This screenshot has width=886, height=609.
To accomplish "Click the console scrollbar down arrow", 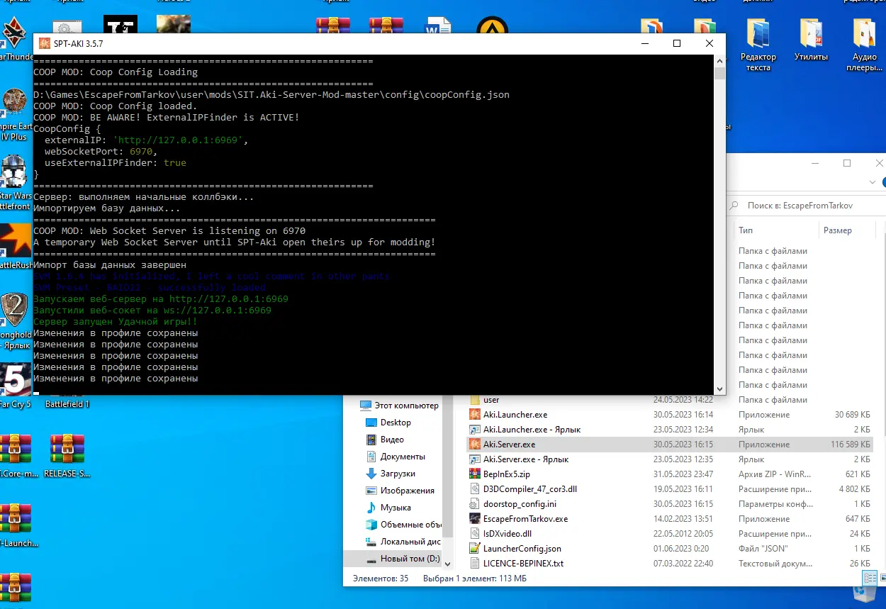I will [720, 389].
